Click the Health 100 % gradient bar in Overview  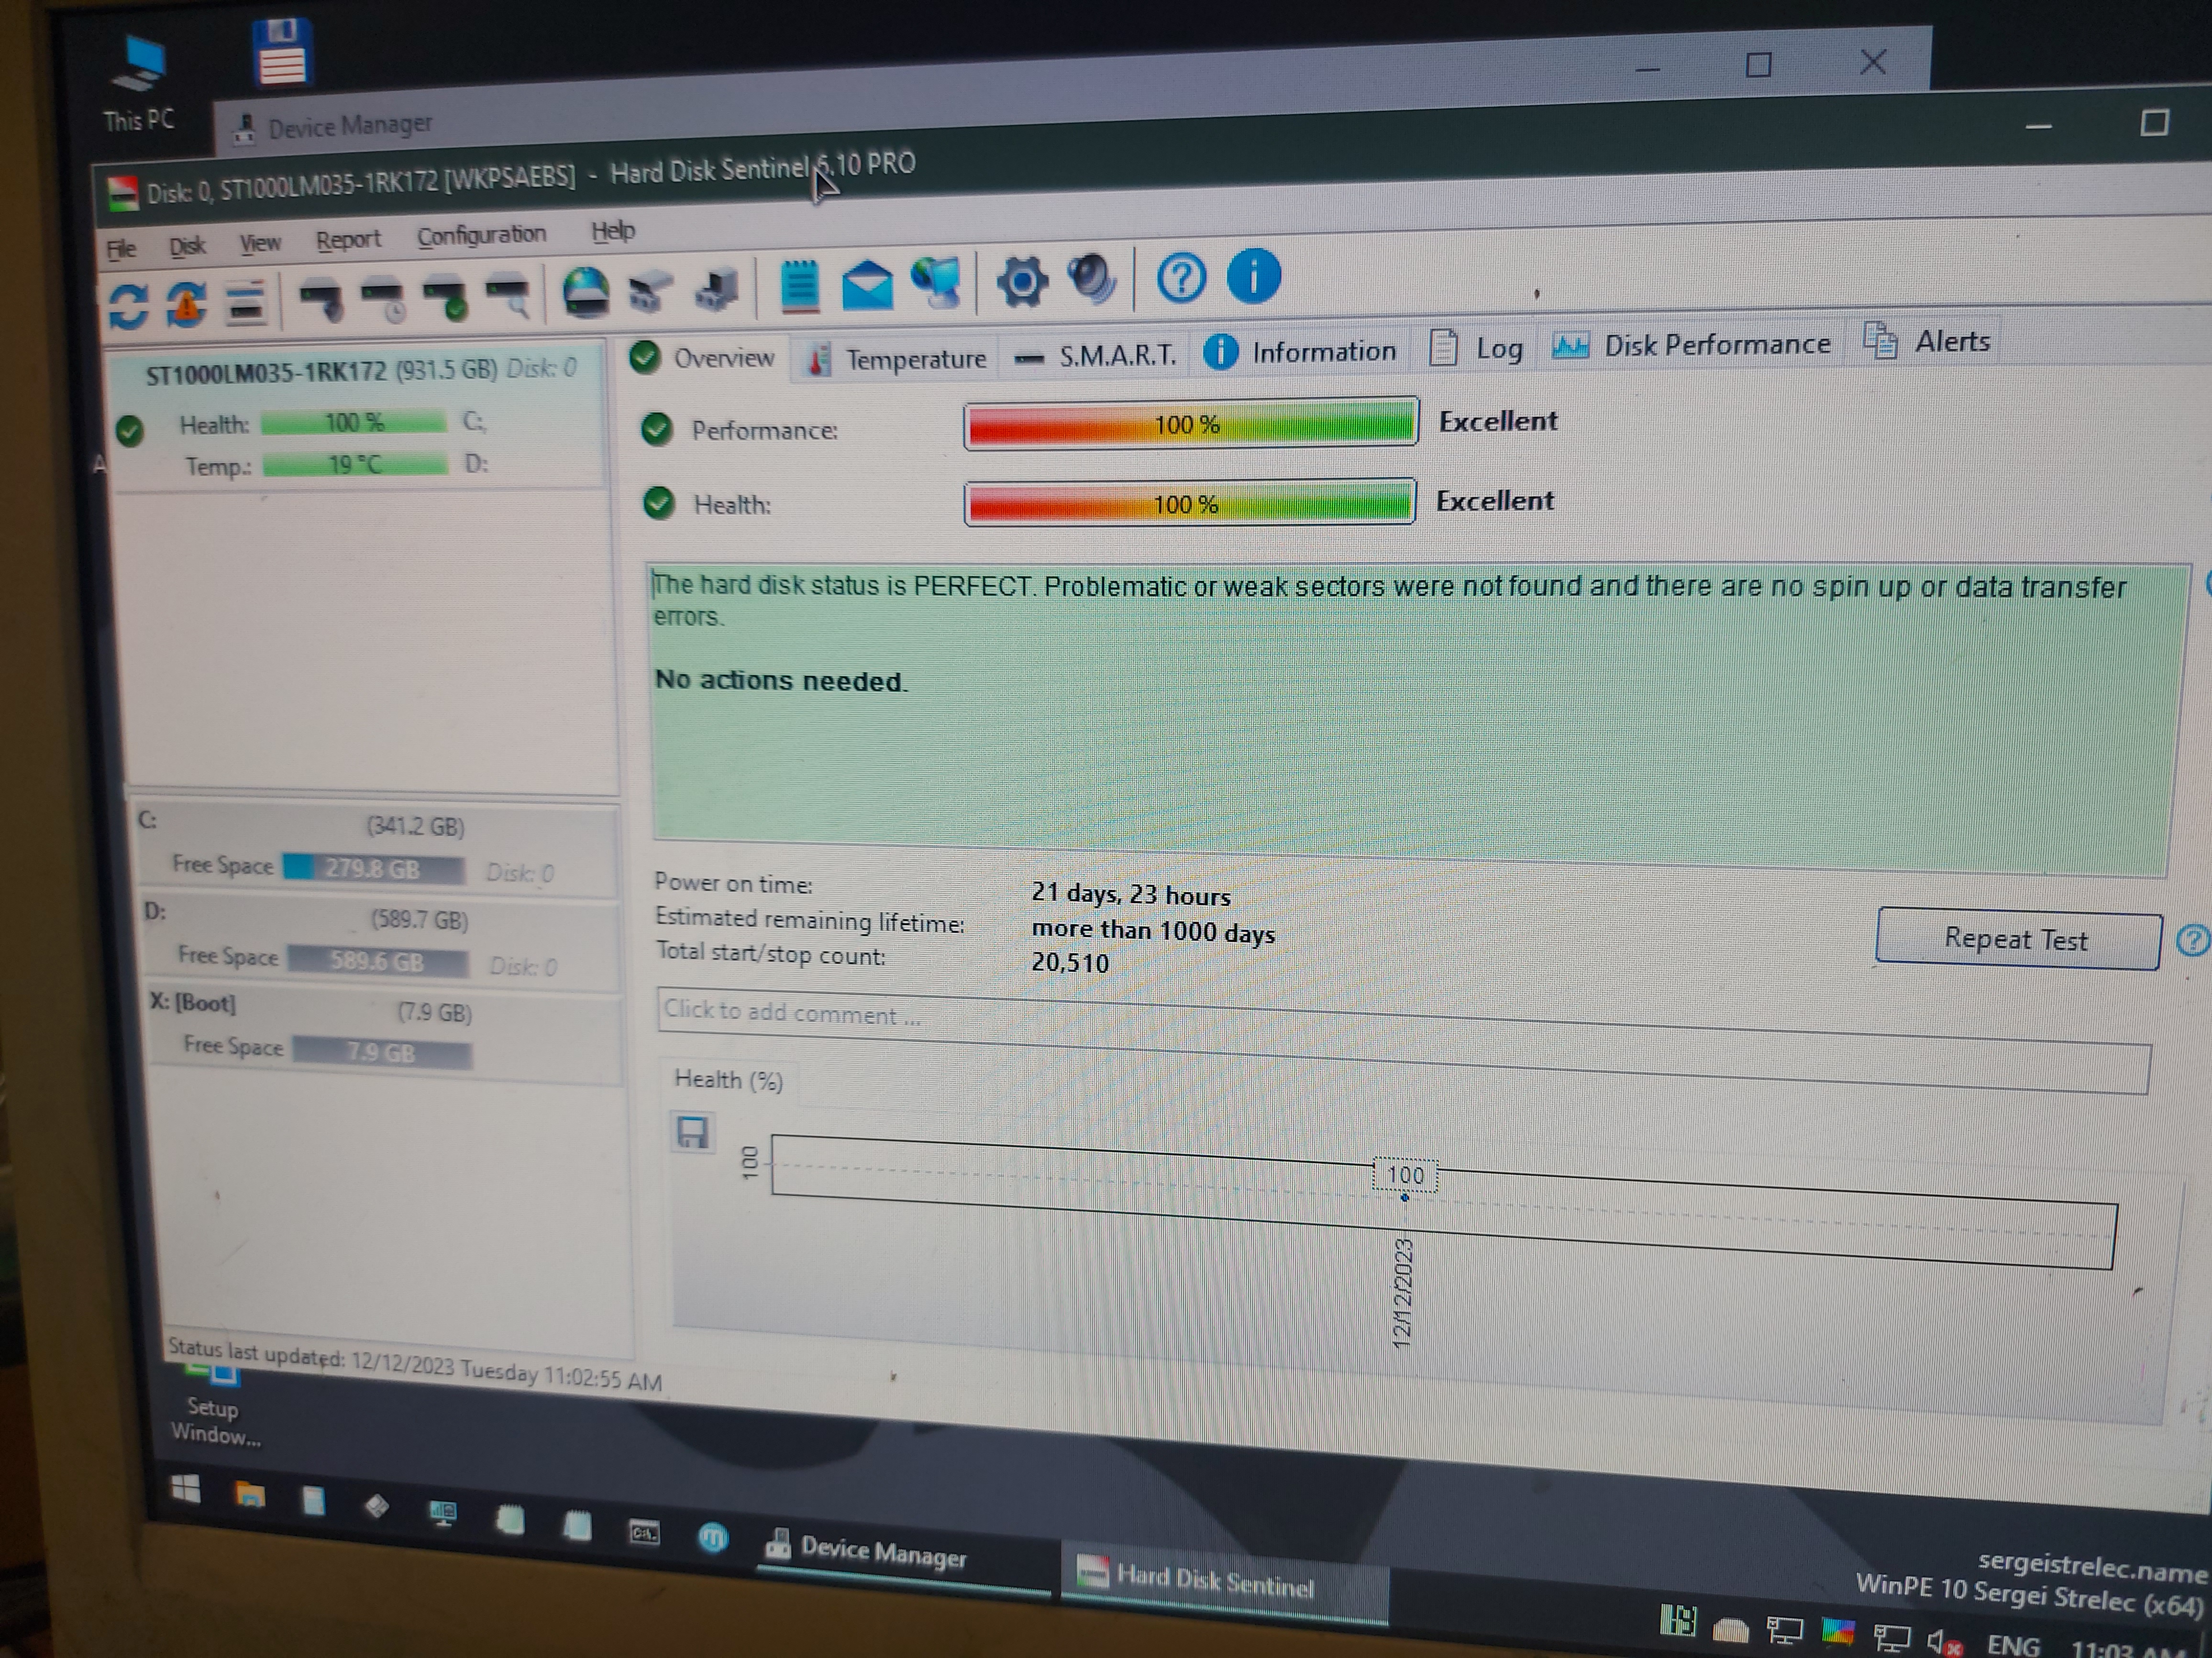pyautogui.click(x=1190, y=502)
